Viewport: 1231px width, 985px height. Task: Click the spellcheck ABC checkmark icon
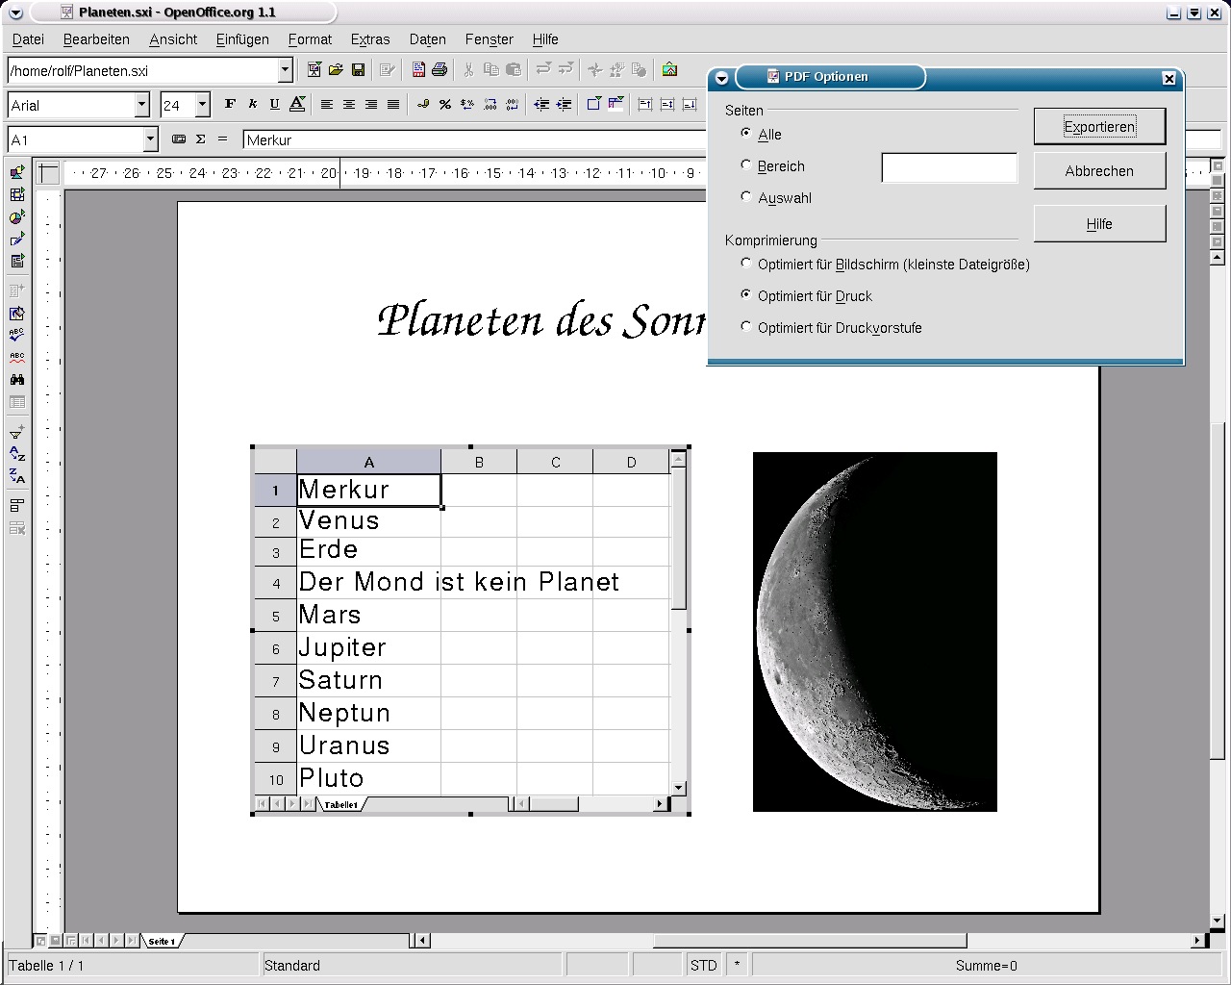(x=16, y=335)
